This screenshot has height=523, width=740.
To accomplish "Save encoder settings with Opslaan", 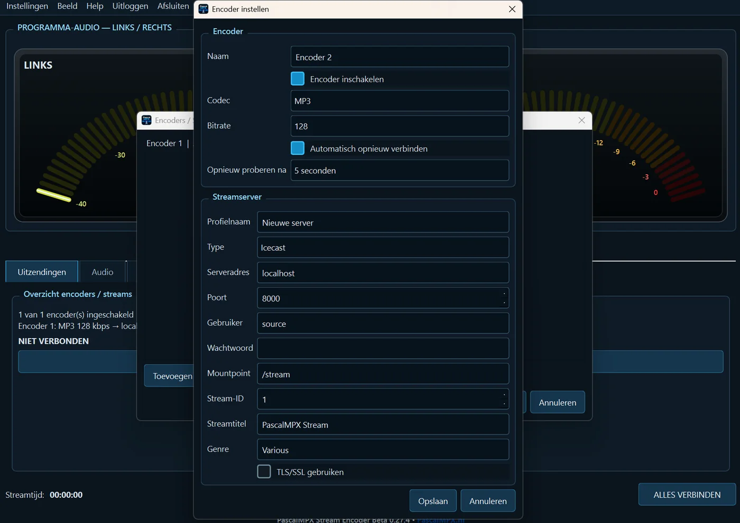I will click(x=433, y=501).
